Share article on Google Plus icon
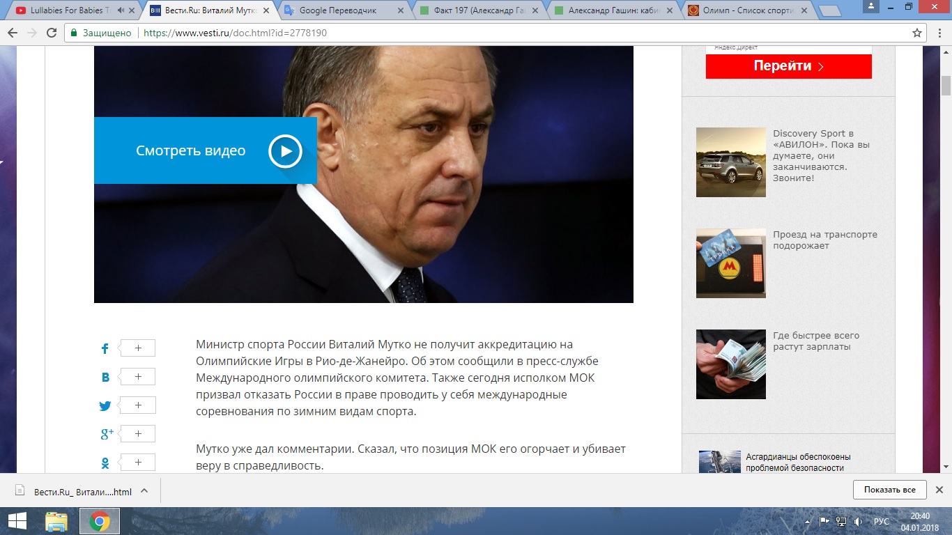This screenshot has width=952, height=535. (x=107, y=434)
